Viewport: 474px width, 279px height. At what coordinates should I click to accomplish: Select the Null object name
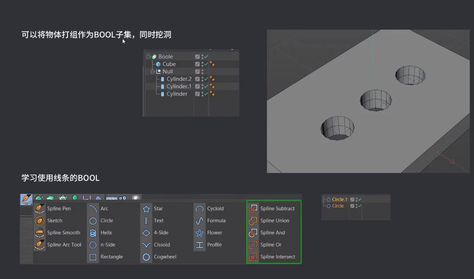[168, 72]
